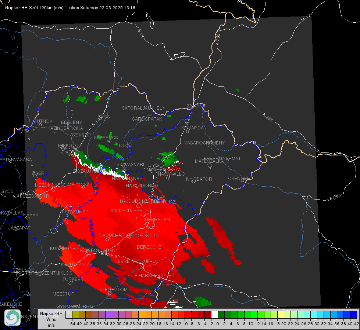Click the VÁSÁROSNAMÉNY label

pos(205,143)
